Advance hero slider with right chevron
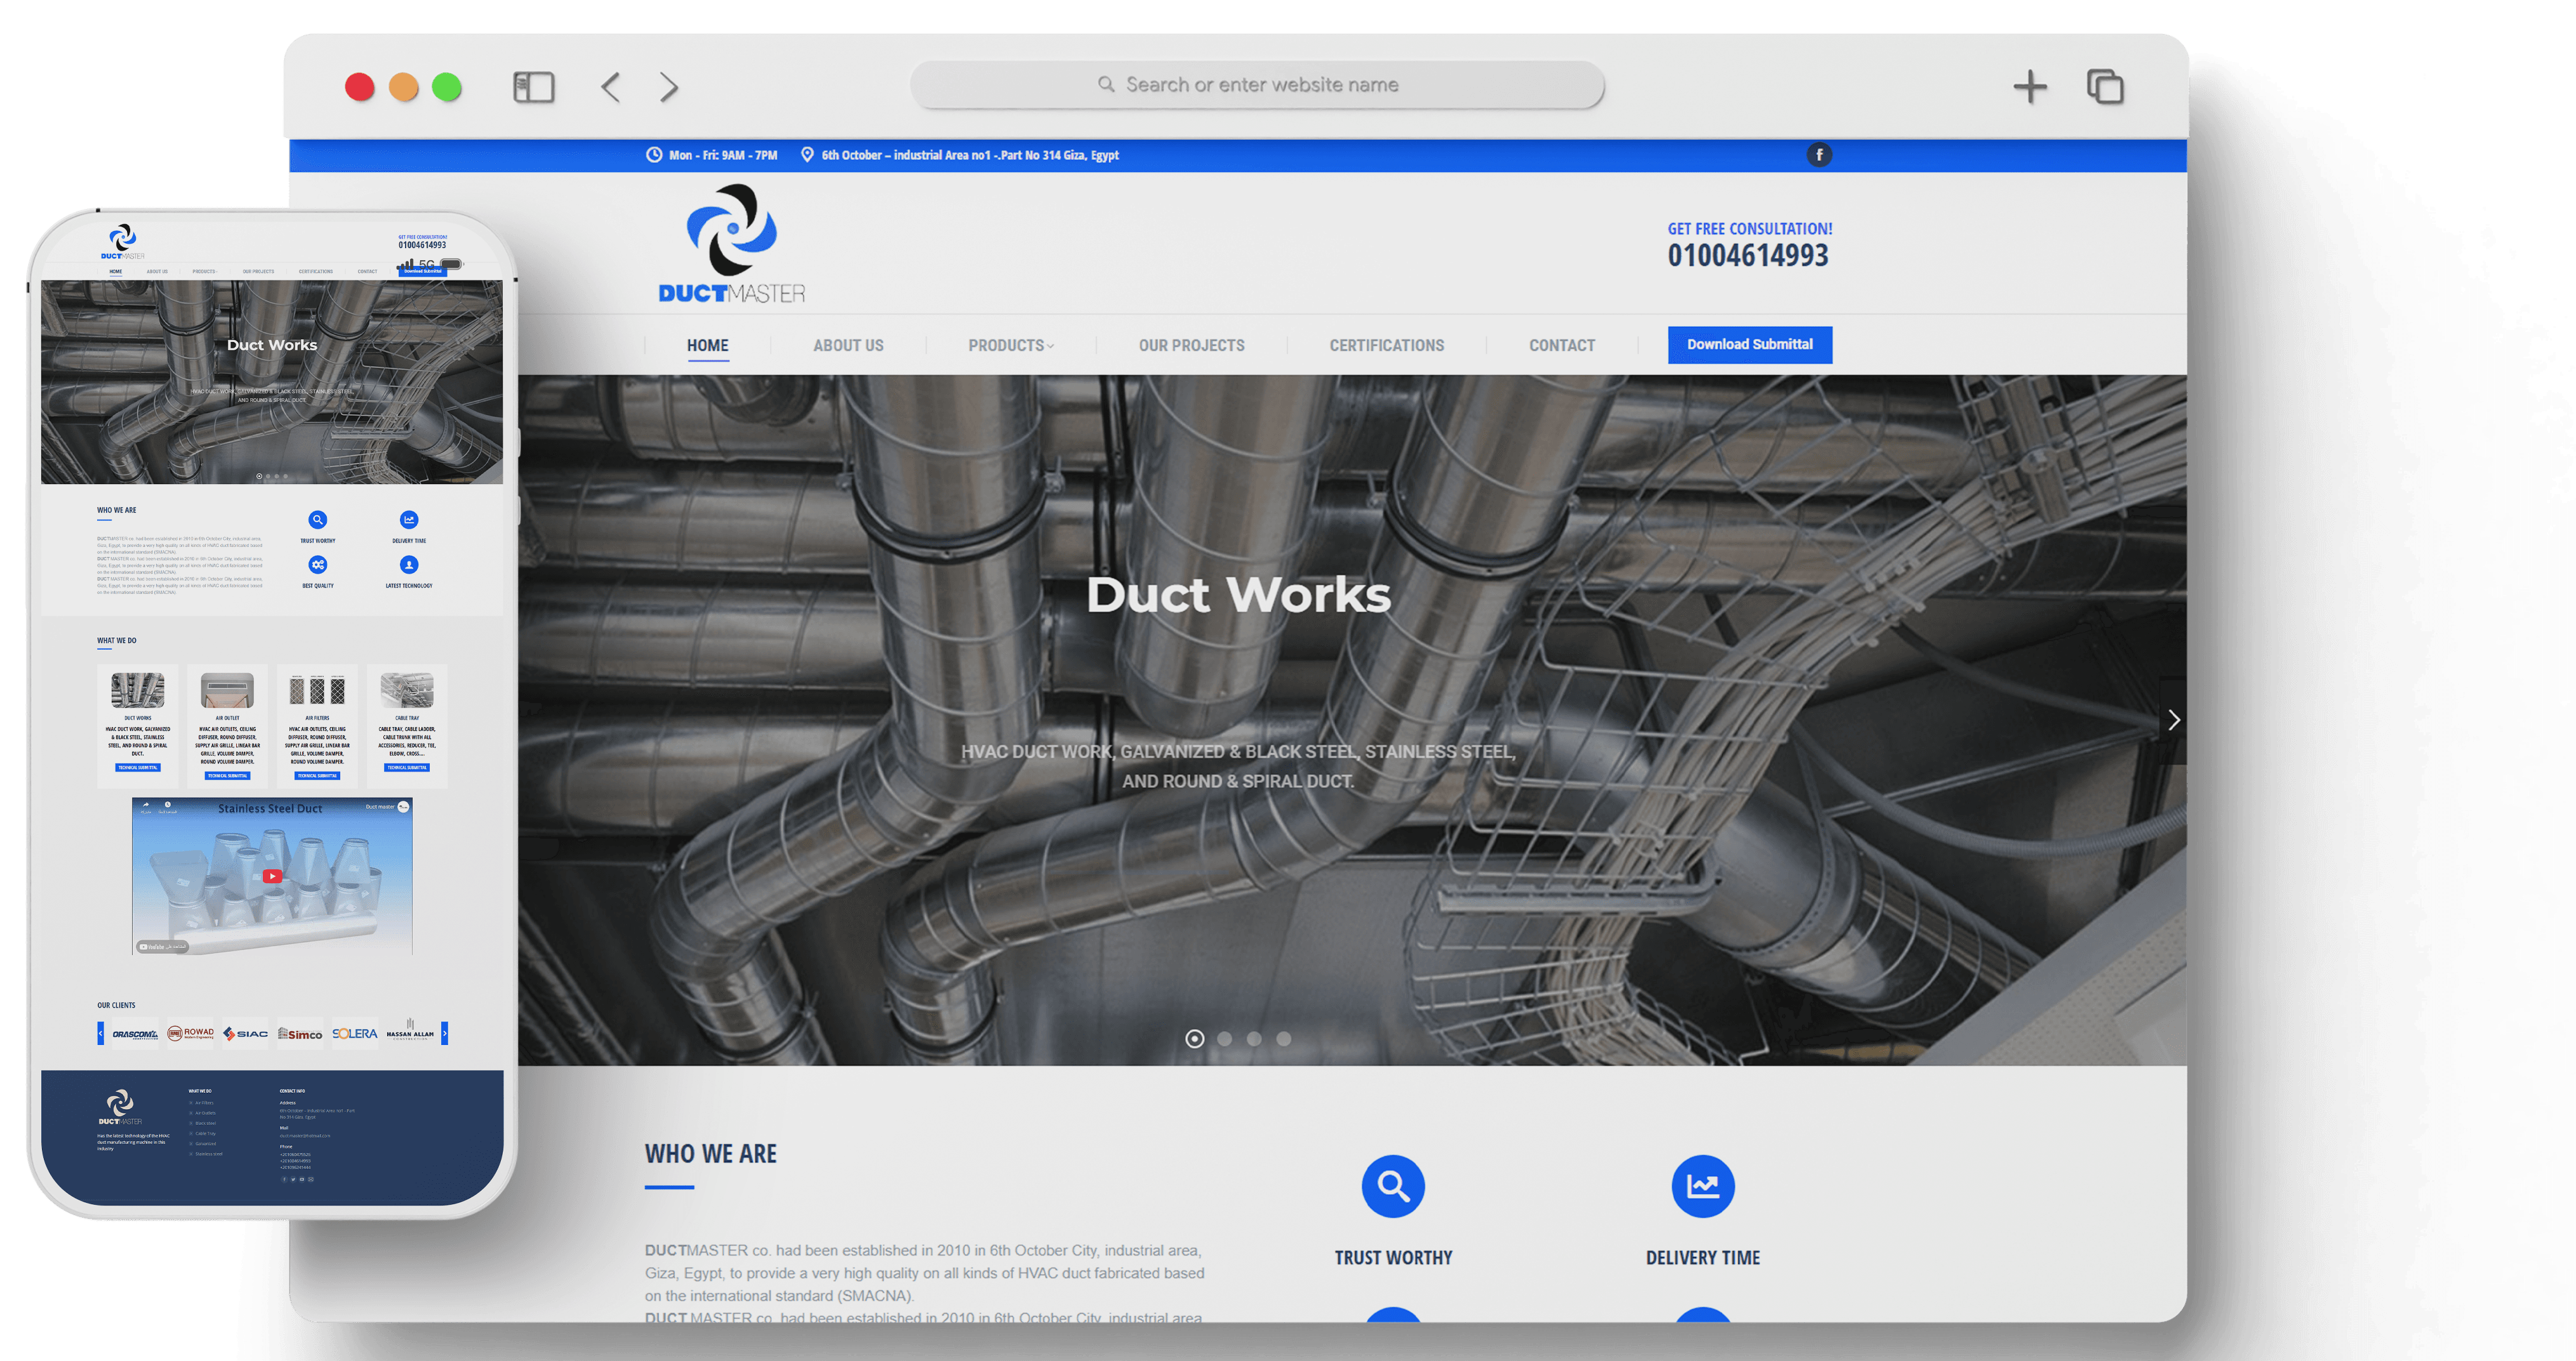Screen dimensions: 2576x1361 coord(2173,720)
